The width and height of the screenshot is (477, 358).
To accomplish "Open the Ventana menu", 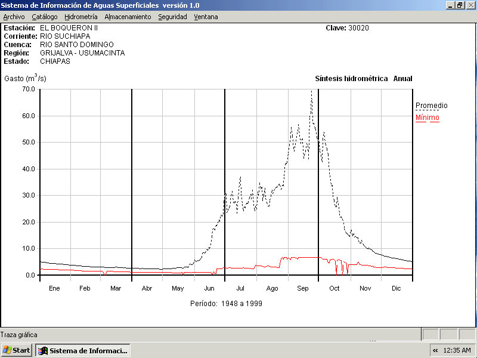I will pos(206,17).
